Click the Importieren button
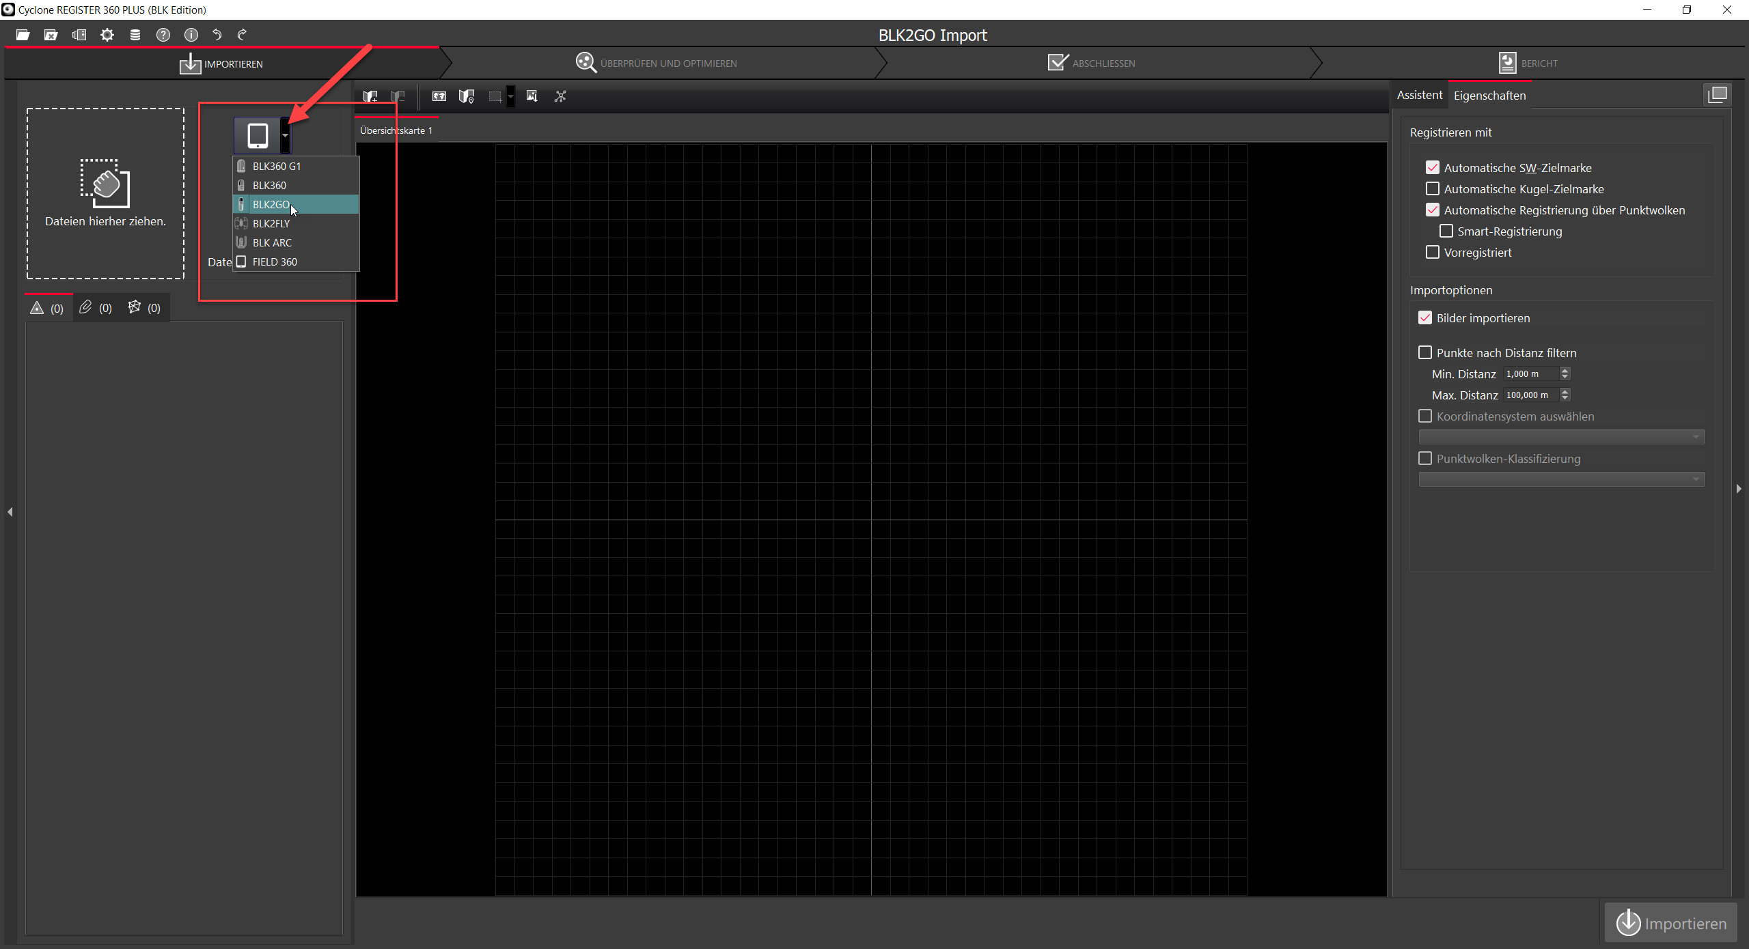 [x=1670, y=923]
